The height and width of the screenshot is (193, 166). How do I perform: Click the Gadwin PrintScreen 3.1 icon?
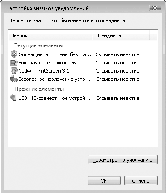pyautogui.click(x=14, y=71)
